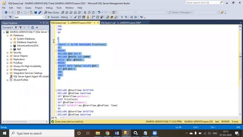Open the Tools menu
The height and width of the screenshot is (137, 243).
59,8
